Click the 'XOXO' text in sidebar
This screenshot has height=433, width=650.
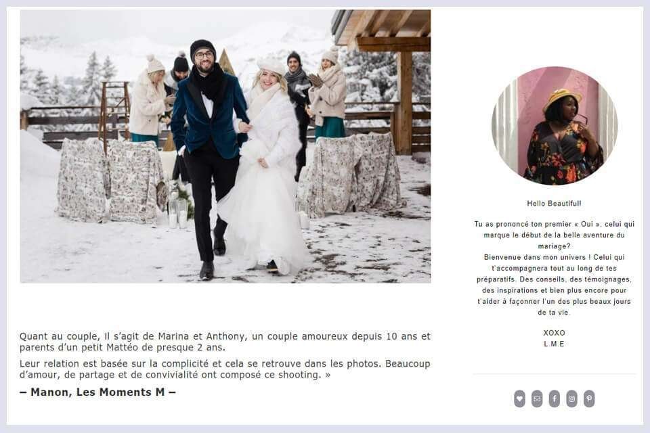(555, 333)
